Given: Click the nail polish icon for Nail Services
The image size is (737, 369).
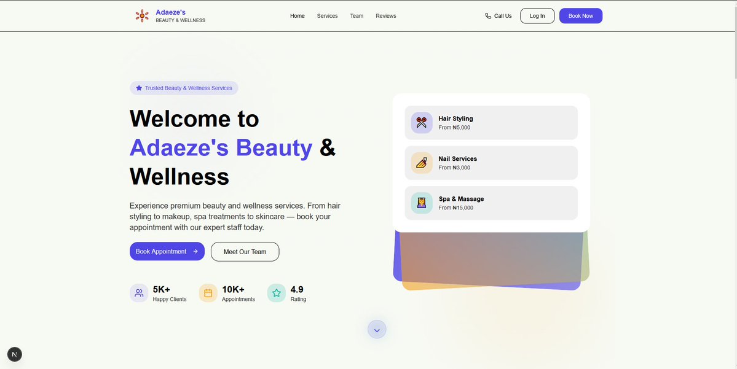Looking at the screenshot, I should [422, 163].
